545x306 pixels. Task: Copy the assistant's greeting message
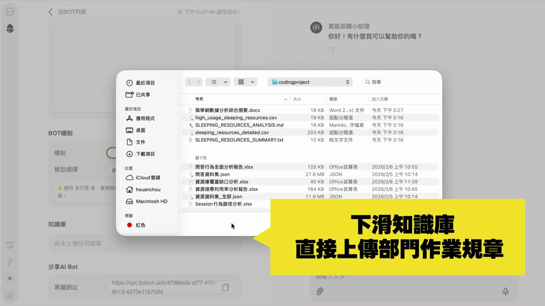(x=331, y=50)
